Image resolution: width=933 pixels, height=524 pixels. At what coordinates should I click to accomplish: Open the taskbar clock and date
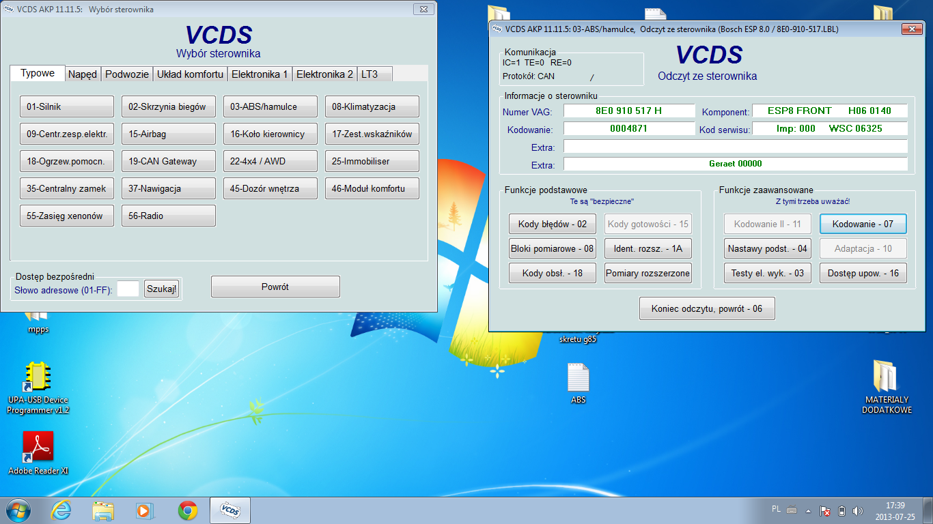point(895,510)
